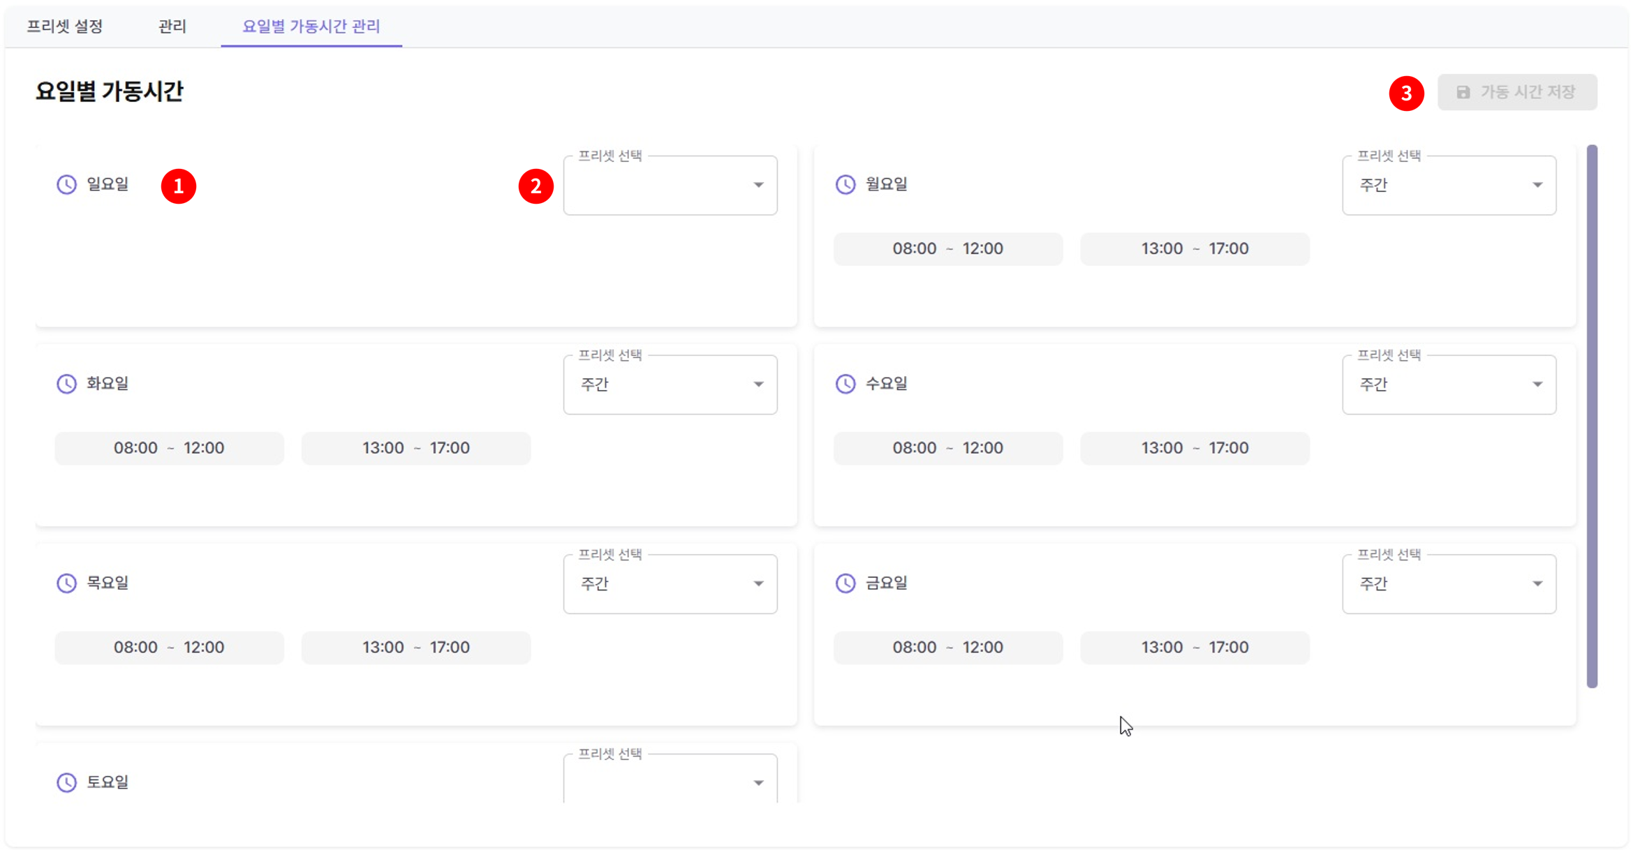Click the clock icon beside 화요일

(66, 384)
